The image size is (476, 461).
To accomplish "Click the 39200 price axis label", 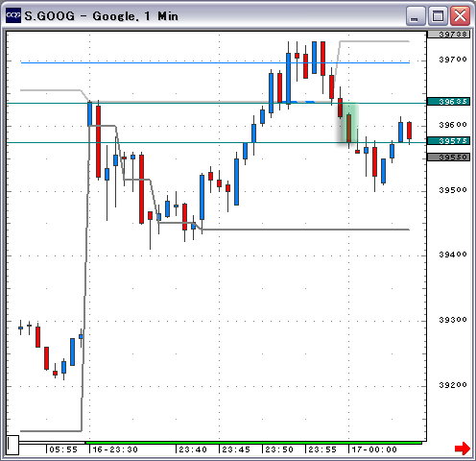I will (453, 385).
